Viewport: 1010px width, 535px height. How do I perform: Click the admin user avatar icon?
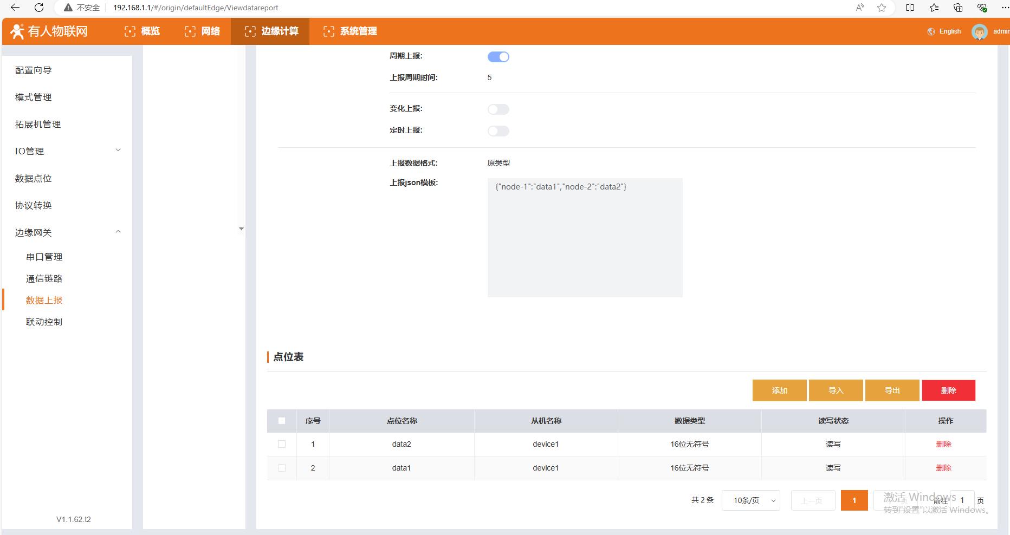pos(979,32)
